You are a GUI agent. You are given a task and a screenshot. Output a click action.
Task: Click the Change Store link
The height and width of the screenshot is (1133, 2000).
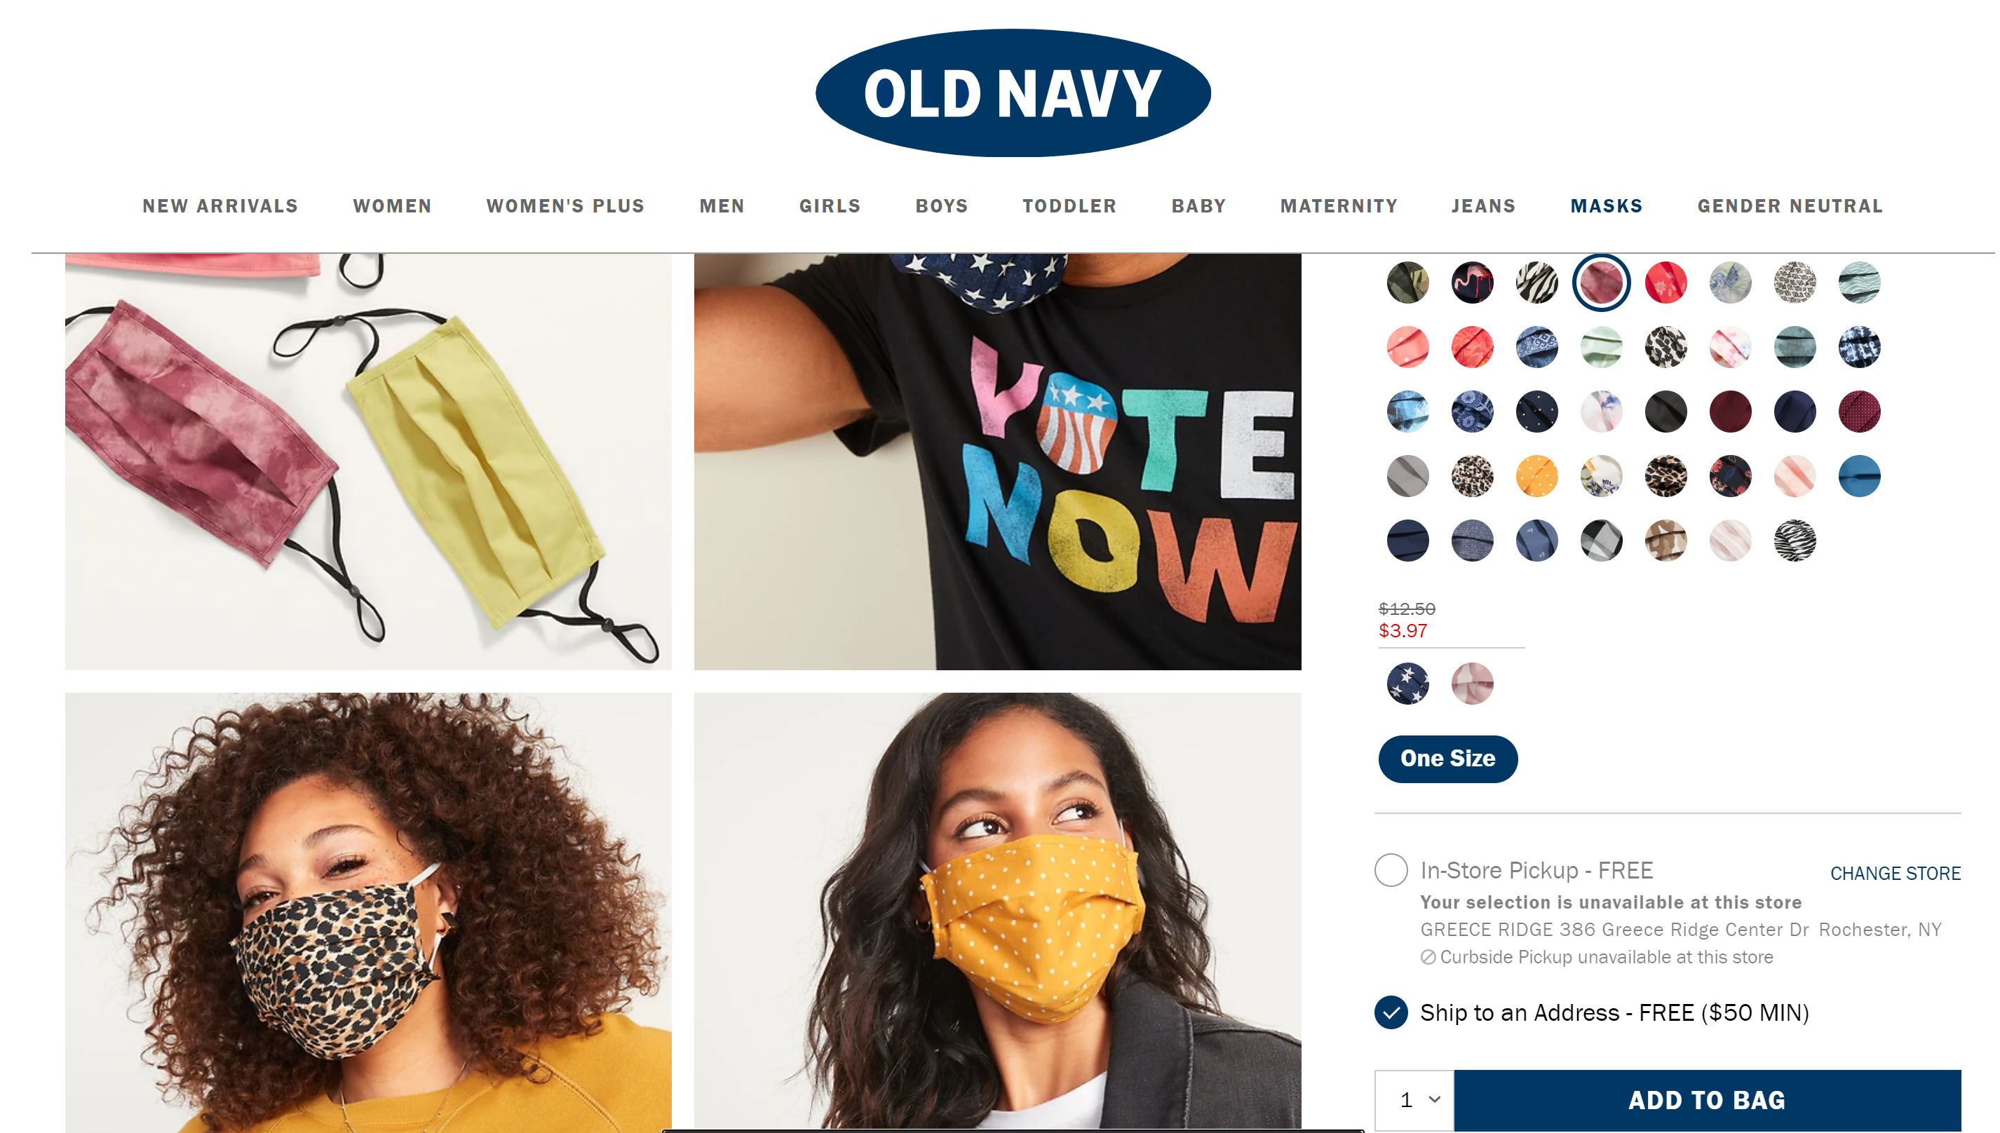1894,873
